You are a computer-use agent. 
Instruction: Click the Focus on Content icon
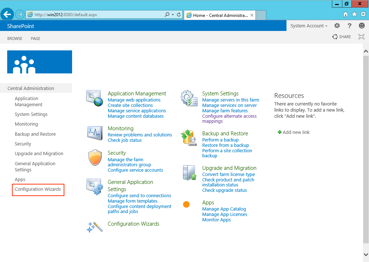(361, 37)
